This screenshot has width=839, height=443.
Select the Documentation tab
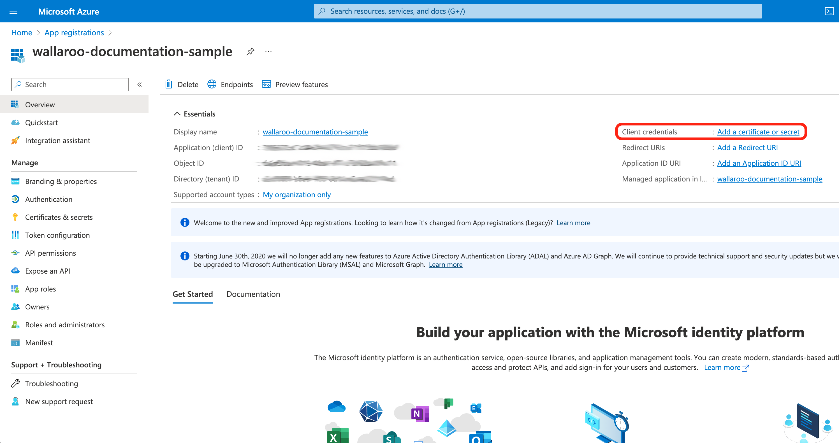[253, 294]
